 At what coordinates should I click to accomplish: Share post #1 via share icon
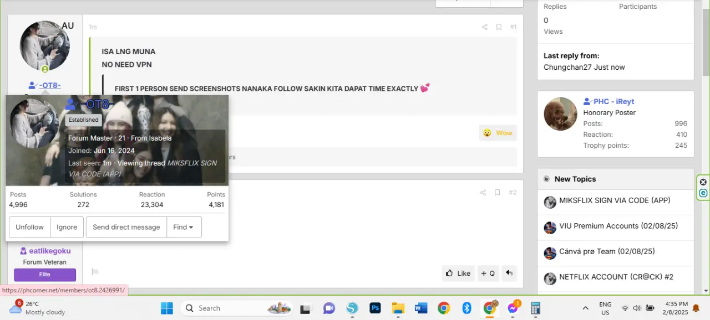click(484, 27)
